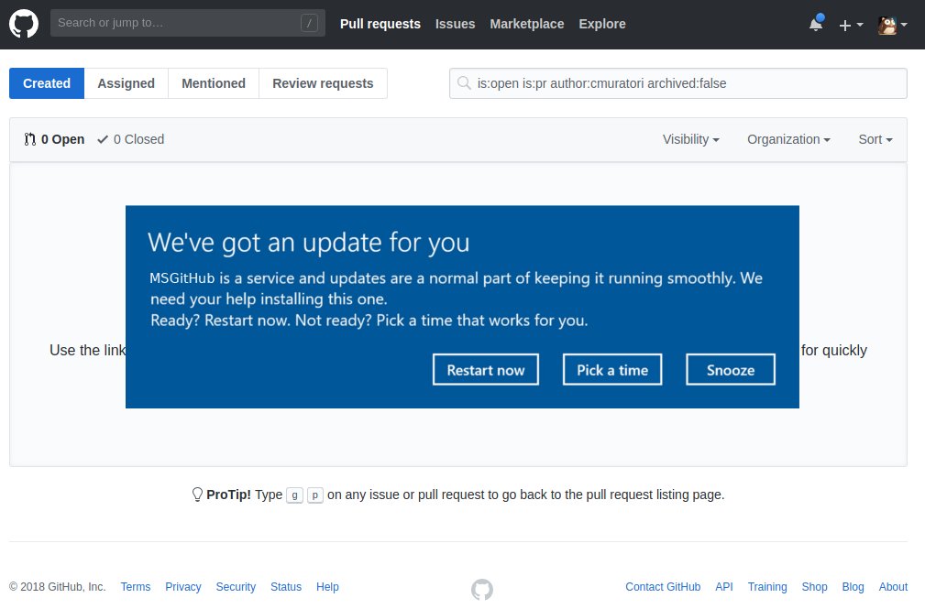Click the Pick a time button
Screen dimensions: 925x609
pyautogui.click(x=612, y=370)
